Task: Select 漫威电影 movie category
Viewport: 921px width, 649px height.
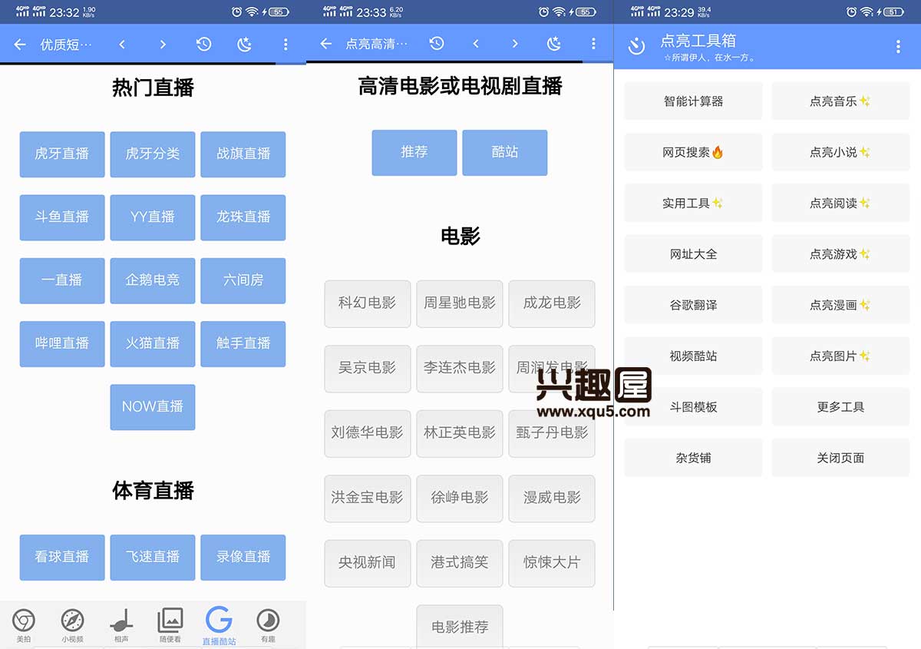Action: click(x=552, y=498)
